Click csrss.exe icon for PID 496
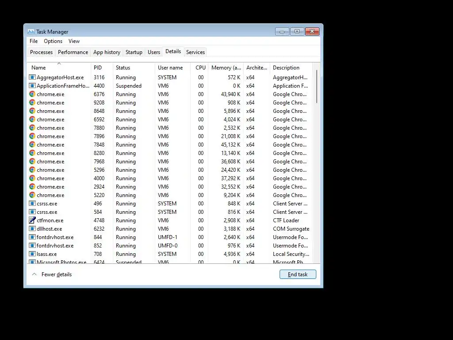Screen dimensions: 453x340 [32, 203]
